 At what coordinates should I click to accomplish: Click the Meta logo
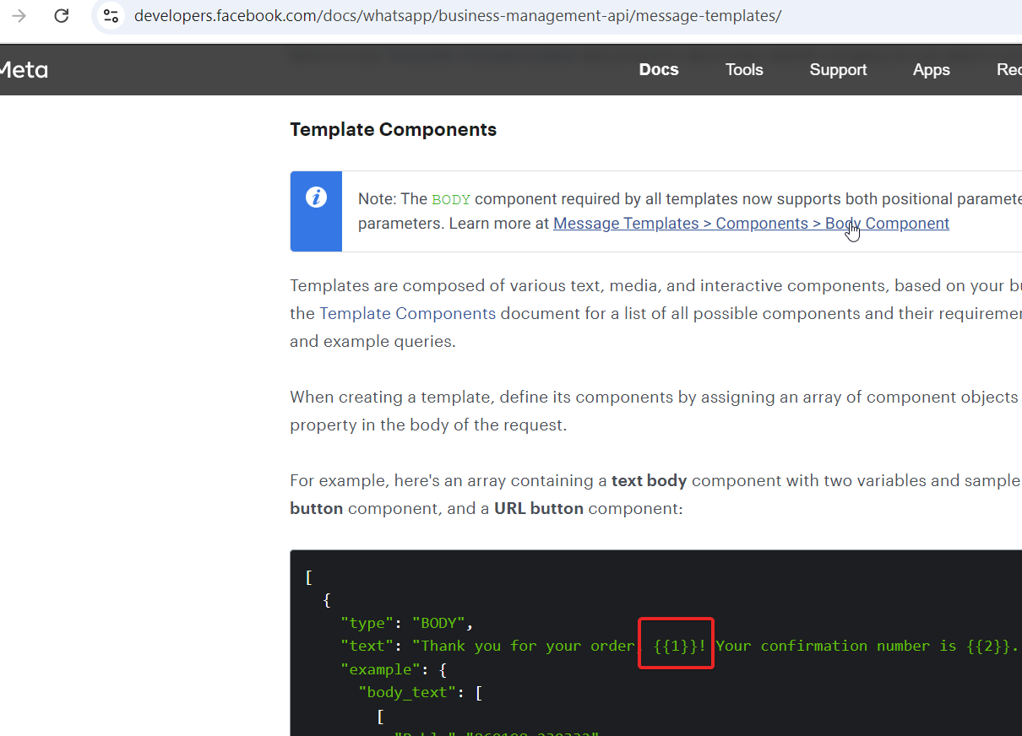point(24,70)
